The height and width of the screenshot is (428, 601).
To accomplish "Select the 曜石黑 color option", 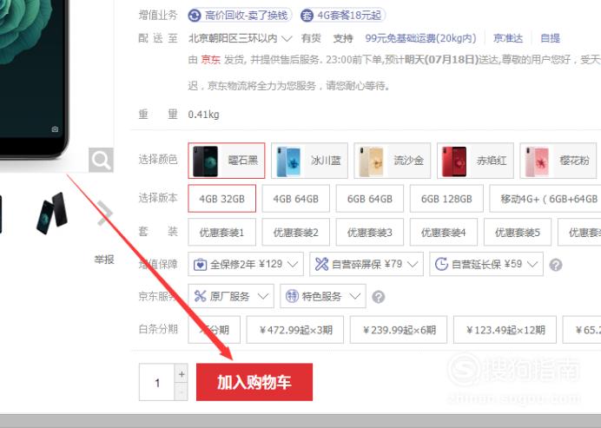I will point(227,161).
